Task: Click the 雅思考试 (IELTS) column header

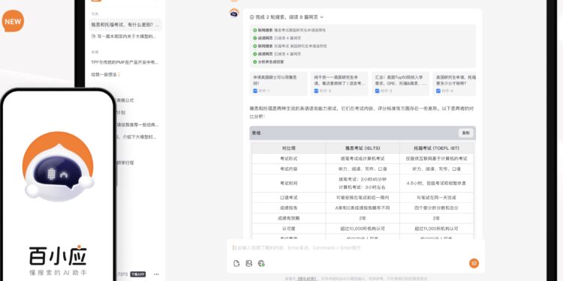Action: pyautogui.click(x=363, y=148)
